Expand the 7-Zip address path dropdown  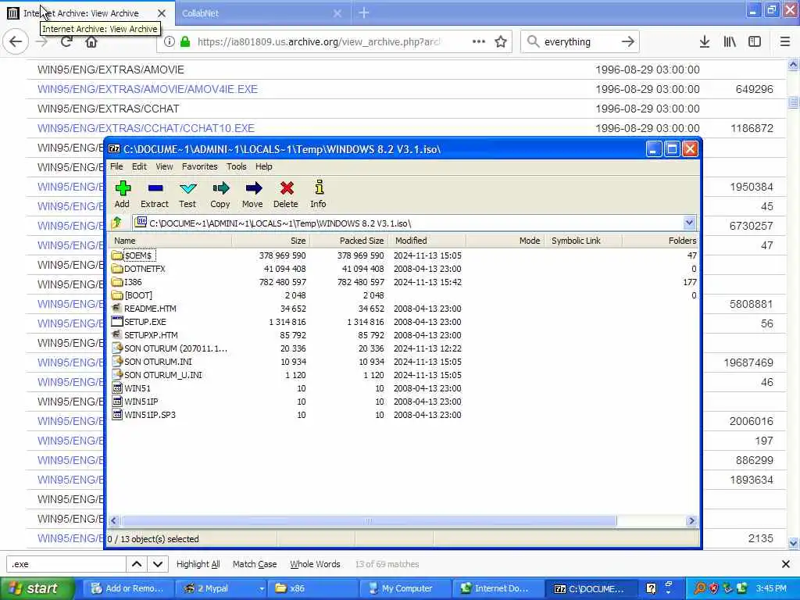pyautogui.click(x=689, y=223)
